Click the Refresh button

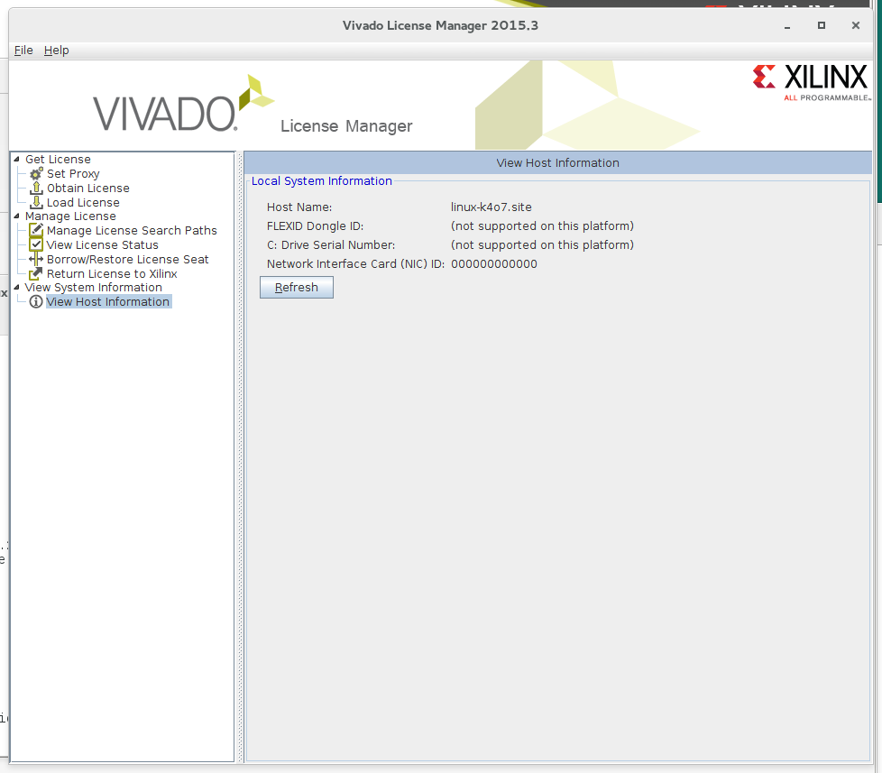(297, 288)
